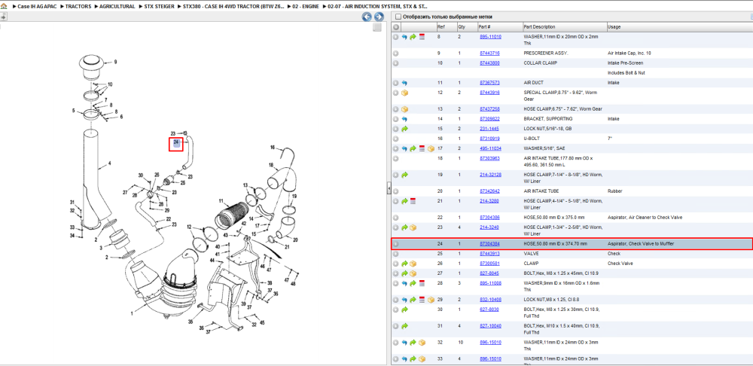Viewport: 753px width, 366px height.
Task: Click the blue back arrow in Ref 8 row
Action: 404,36
